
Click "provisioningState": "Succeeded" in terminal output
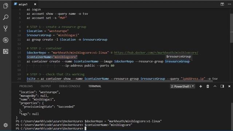48,107
